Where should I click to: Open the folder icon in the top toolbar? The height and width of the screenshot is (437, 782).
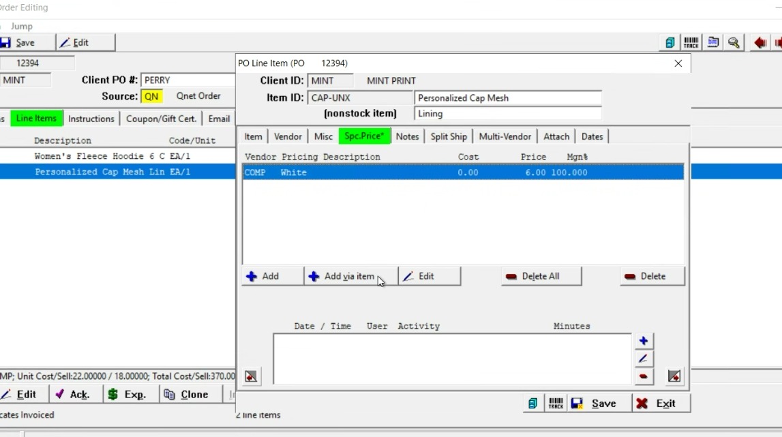pyautogui.click(x=713, y=43)
